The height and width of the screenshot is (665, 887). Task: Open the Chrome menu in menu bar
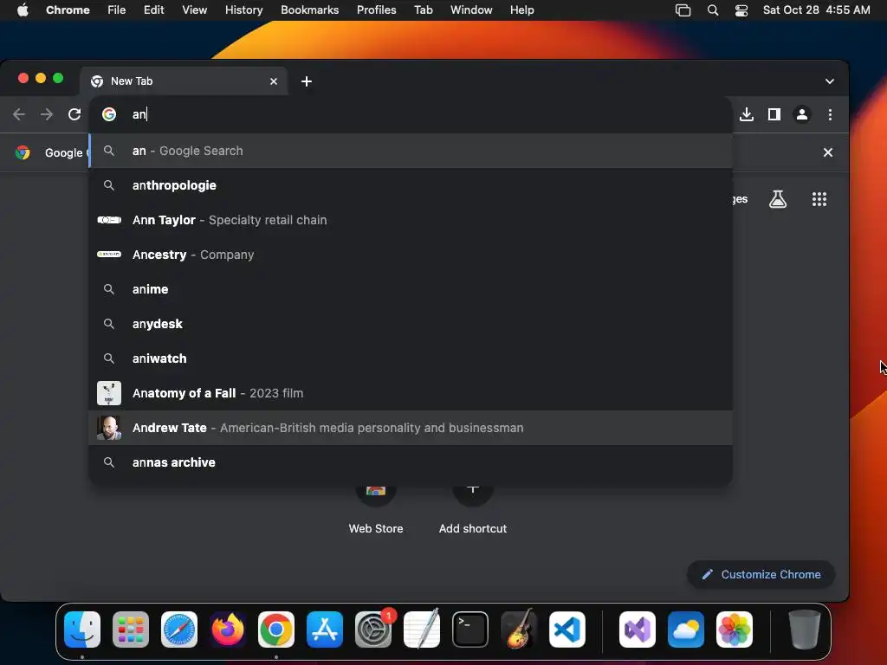point(68,10)
